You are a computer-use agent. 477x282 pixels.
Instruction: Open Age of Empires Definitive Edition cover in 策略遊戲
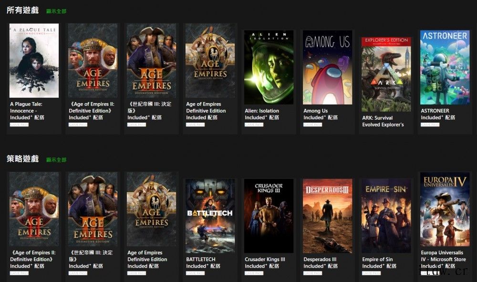pyautogui.click(x=152, y=209)
